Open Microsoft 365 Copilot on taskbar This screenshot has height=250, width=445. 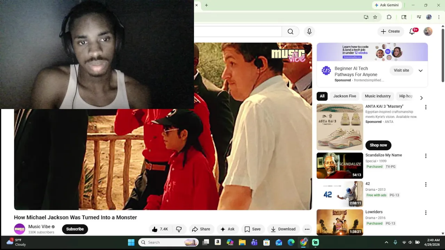pyautogui.click(x=230, y=242)
